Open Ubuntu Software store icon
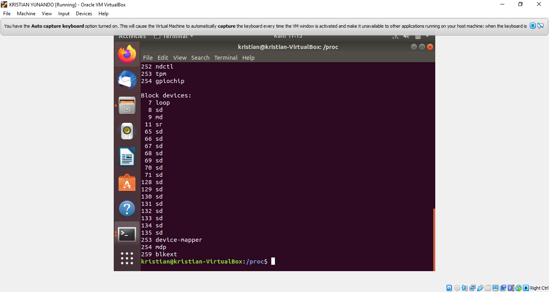Screen dimensions: 549x292 [x=127, y=183]
